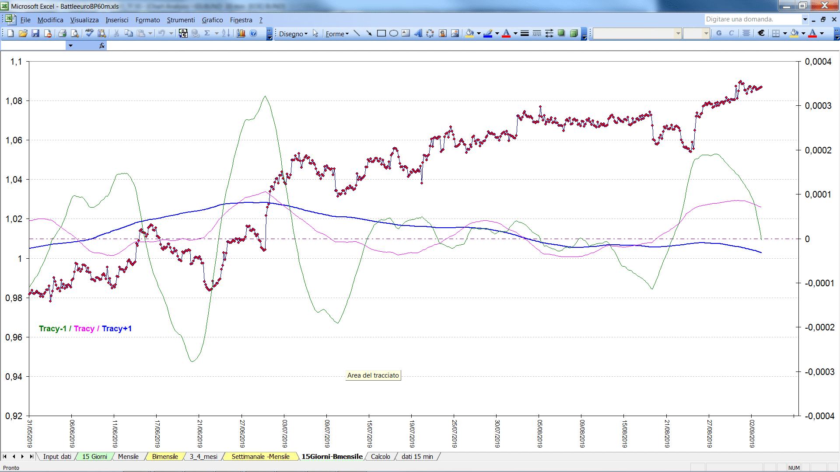The width and height of the screenshot is (840, 472).
Task: Go to the last sheet tab
Action: (x=31, y=456)
